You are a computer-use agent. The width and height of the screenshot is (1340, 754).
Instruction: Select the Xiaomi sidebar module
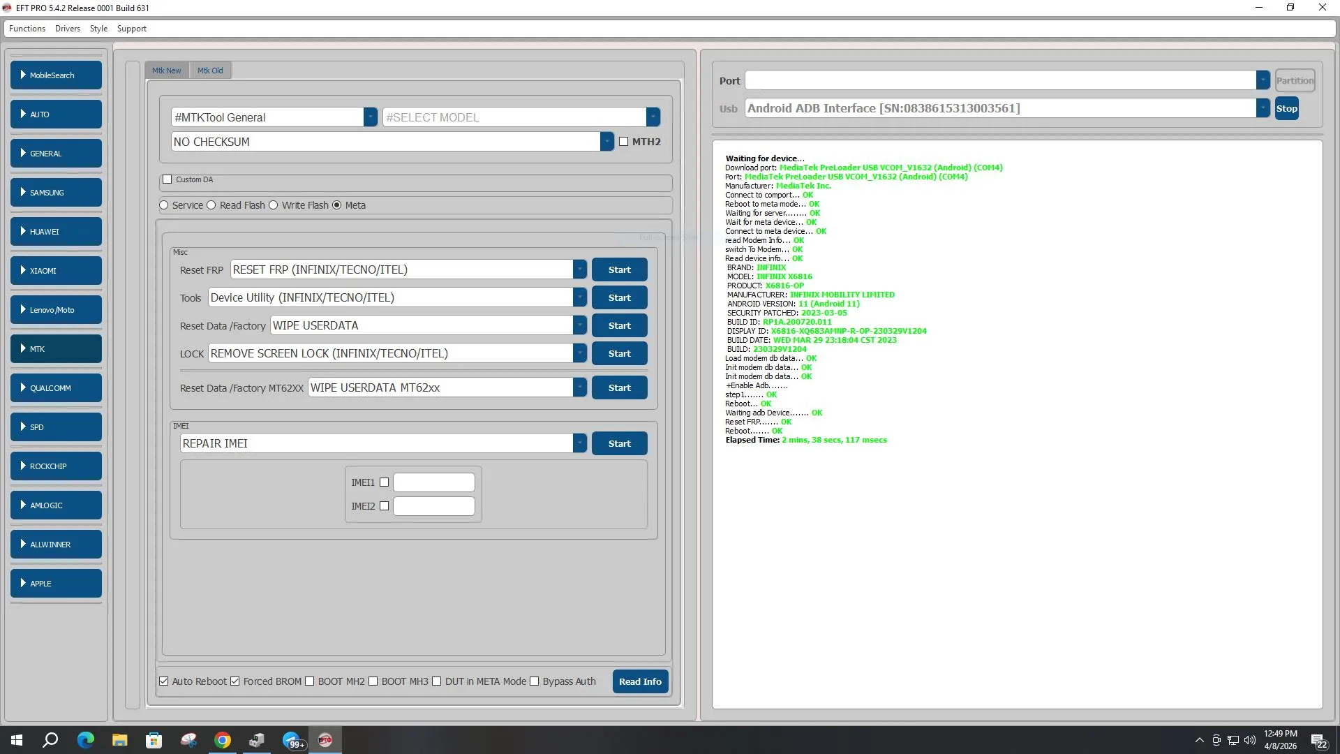pyautogui.click(x=56, y=271)
